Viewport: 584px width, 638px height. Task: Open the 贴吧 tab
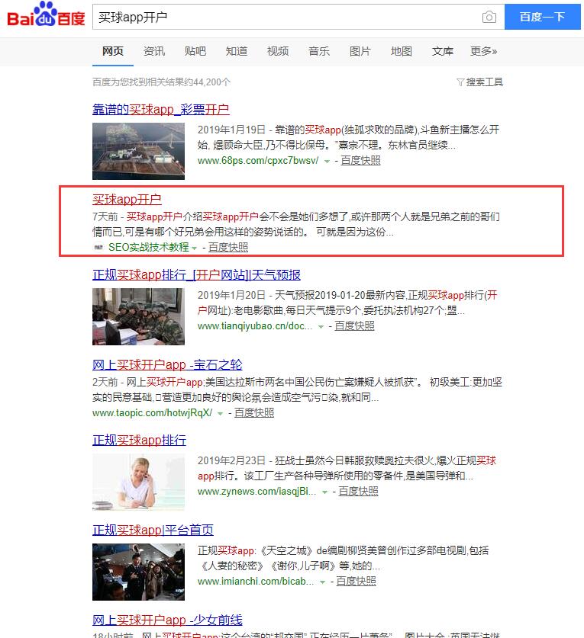195,51
